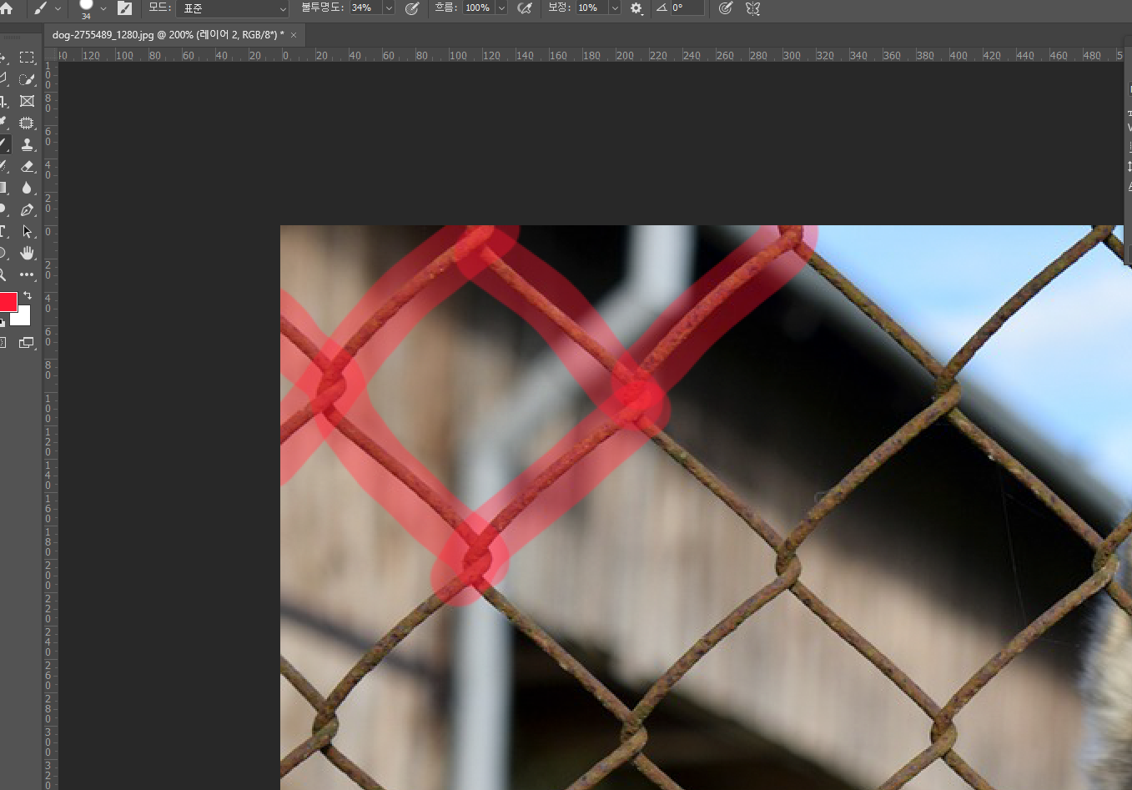
Task: Enable the airbrush build-up effect
Action: (525, 8)
